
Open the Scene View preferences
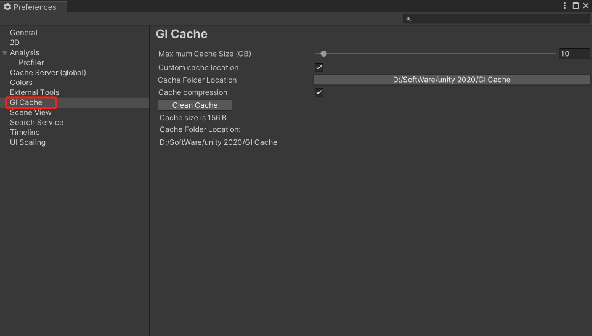(x=31, y=112)
